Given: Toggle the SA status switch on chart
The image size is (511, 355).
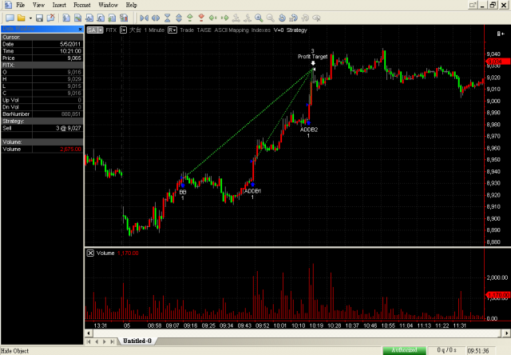Looking at the screenshot, I should (x=95, y=30).
